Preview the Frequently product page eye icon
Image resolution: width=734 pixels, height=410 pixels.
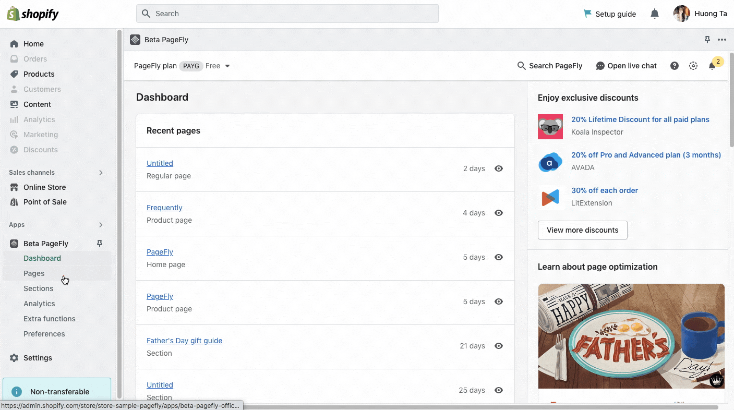point(499,213)
